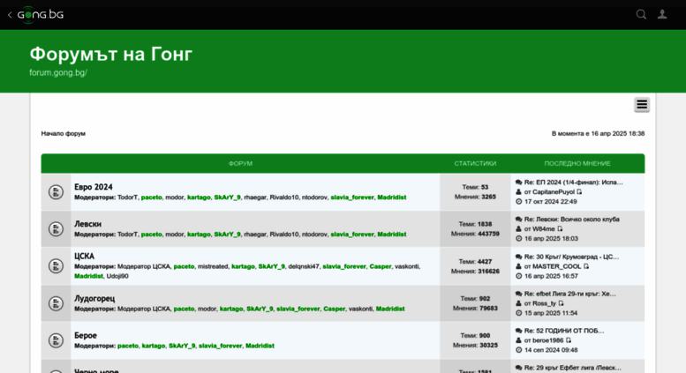Open the Левски forum
Viewport: 686px width, 373px height.
tap(87, 224)
